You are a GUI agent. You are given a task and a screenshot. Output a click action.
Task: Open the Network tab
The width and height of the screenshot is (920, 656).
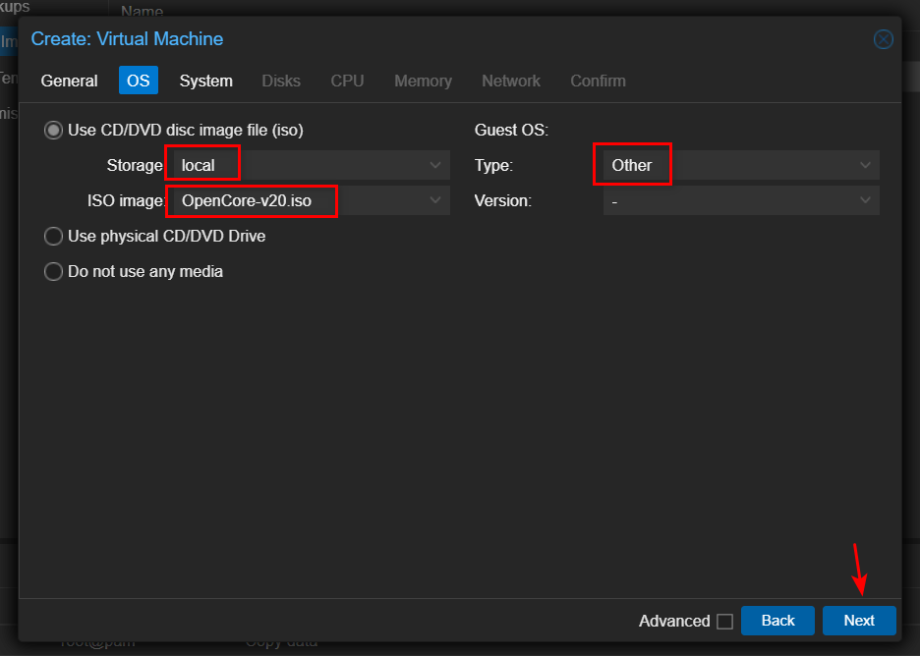click(x=510, y=81)
